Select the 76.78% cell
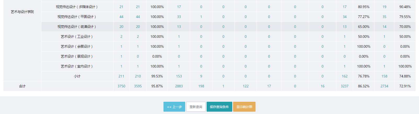Image resolution: width=419 pixels, height=114 pixels. (364, 76)
